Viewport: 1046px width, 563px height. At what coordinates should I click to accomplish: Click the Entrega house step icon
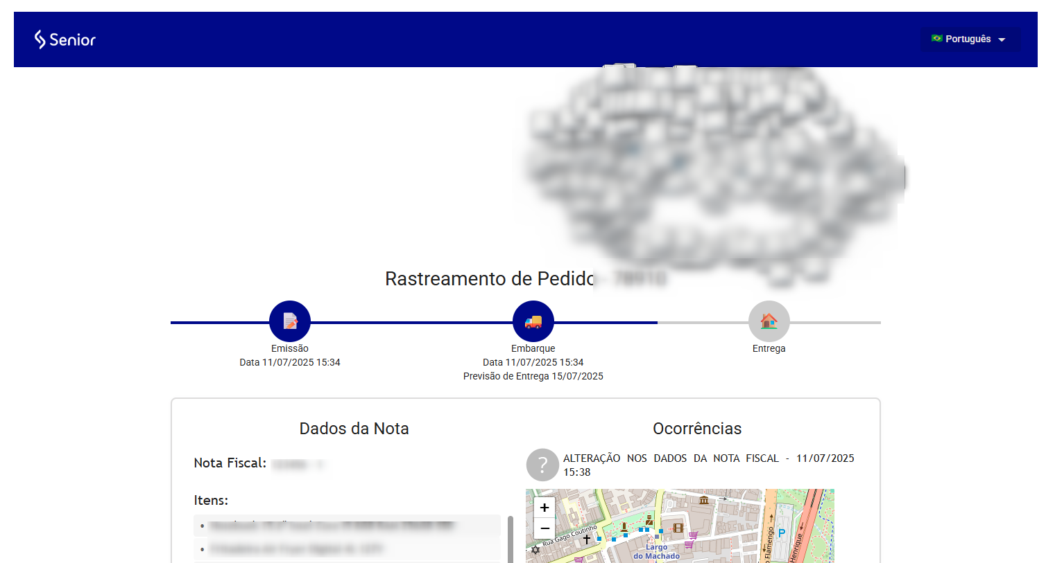tap(769, 321)
